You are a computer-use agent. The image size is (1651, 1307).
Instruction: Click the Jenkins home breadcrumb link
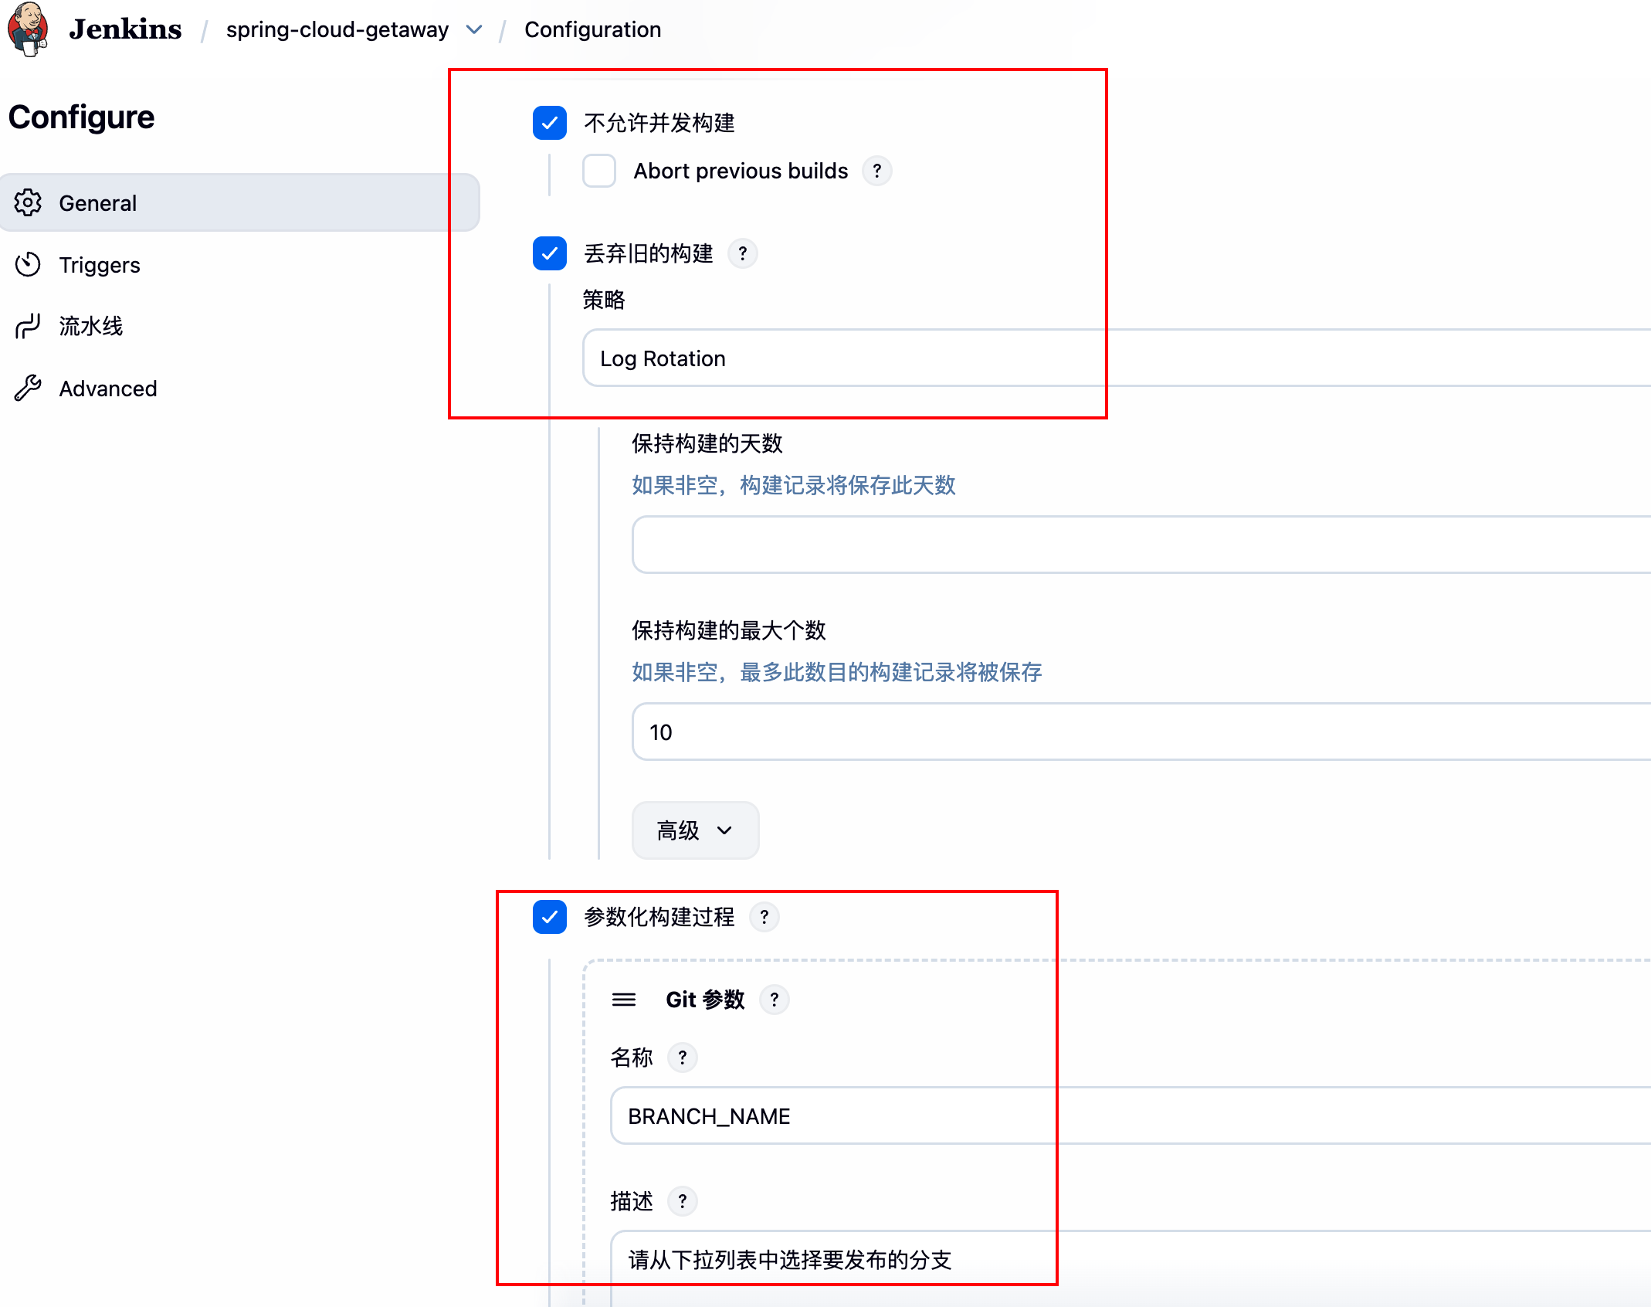(125, 29)
